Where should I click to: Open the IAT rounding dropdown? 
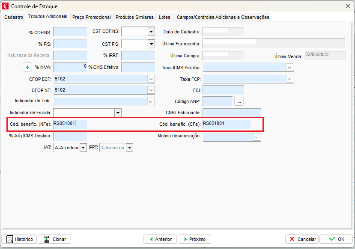83,148
